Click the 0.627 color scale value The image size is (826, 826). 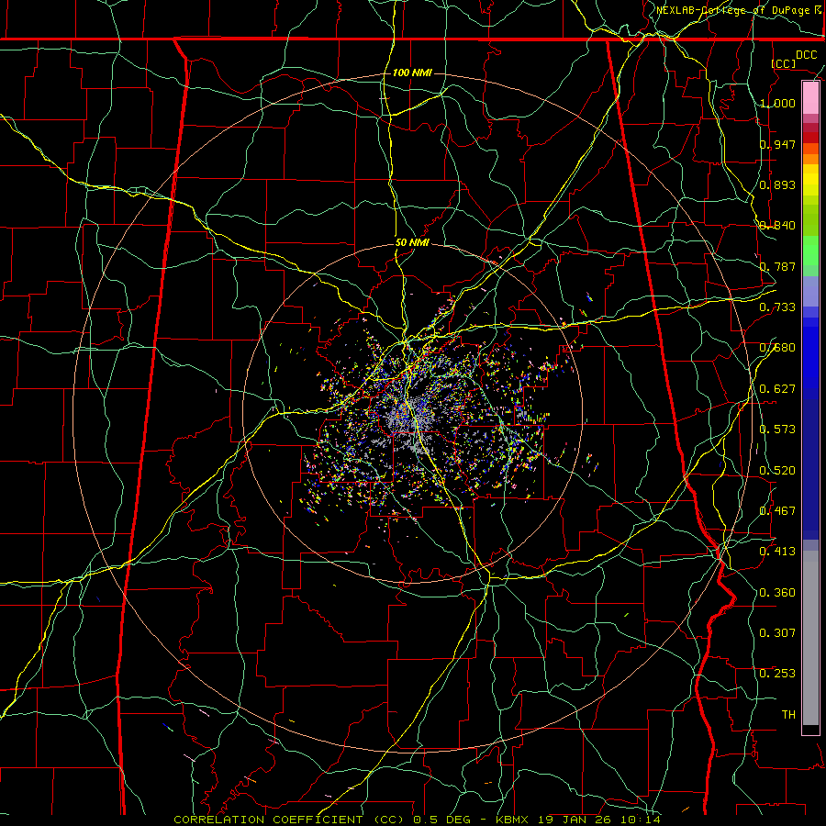(777, 389)
